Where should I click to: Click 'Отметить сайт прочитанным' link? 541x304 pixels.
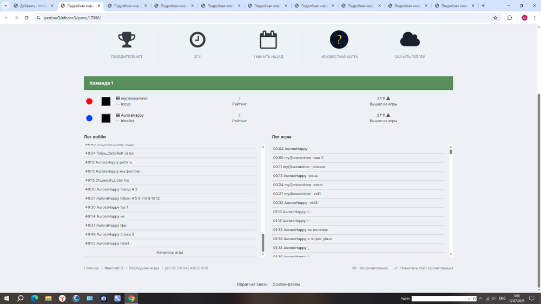pos(426,268)
